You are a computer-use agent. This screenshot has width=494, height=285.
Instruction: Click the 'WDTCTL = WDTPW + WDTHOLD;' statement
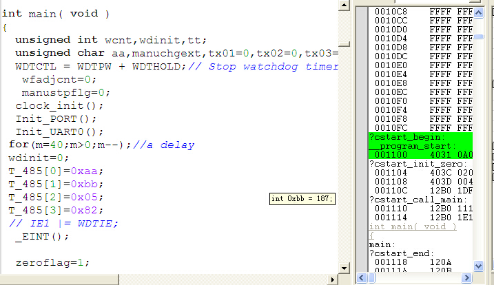tap(101, 67)
